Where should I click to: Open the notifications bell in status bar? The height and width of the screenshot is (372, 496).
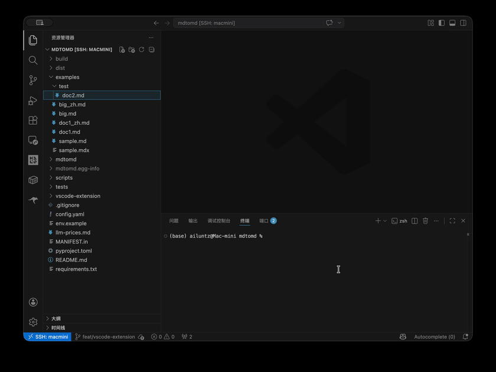click(465, 337)
